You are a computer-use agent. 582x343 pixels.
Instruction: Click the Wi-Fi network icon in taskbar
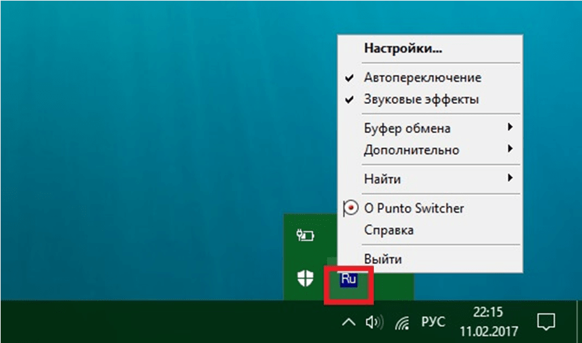click(x=403, y=322)
